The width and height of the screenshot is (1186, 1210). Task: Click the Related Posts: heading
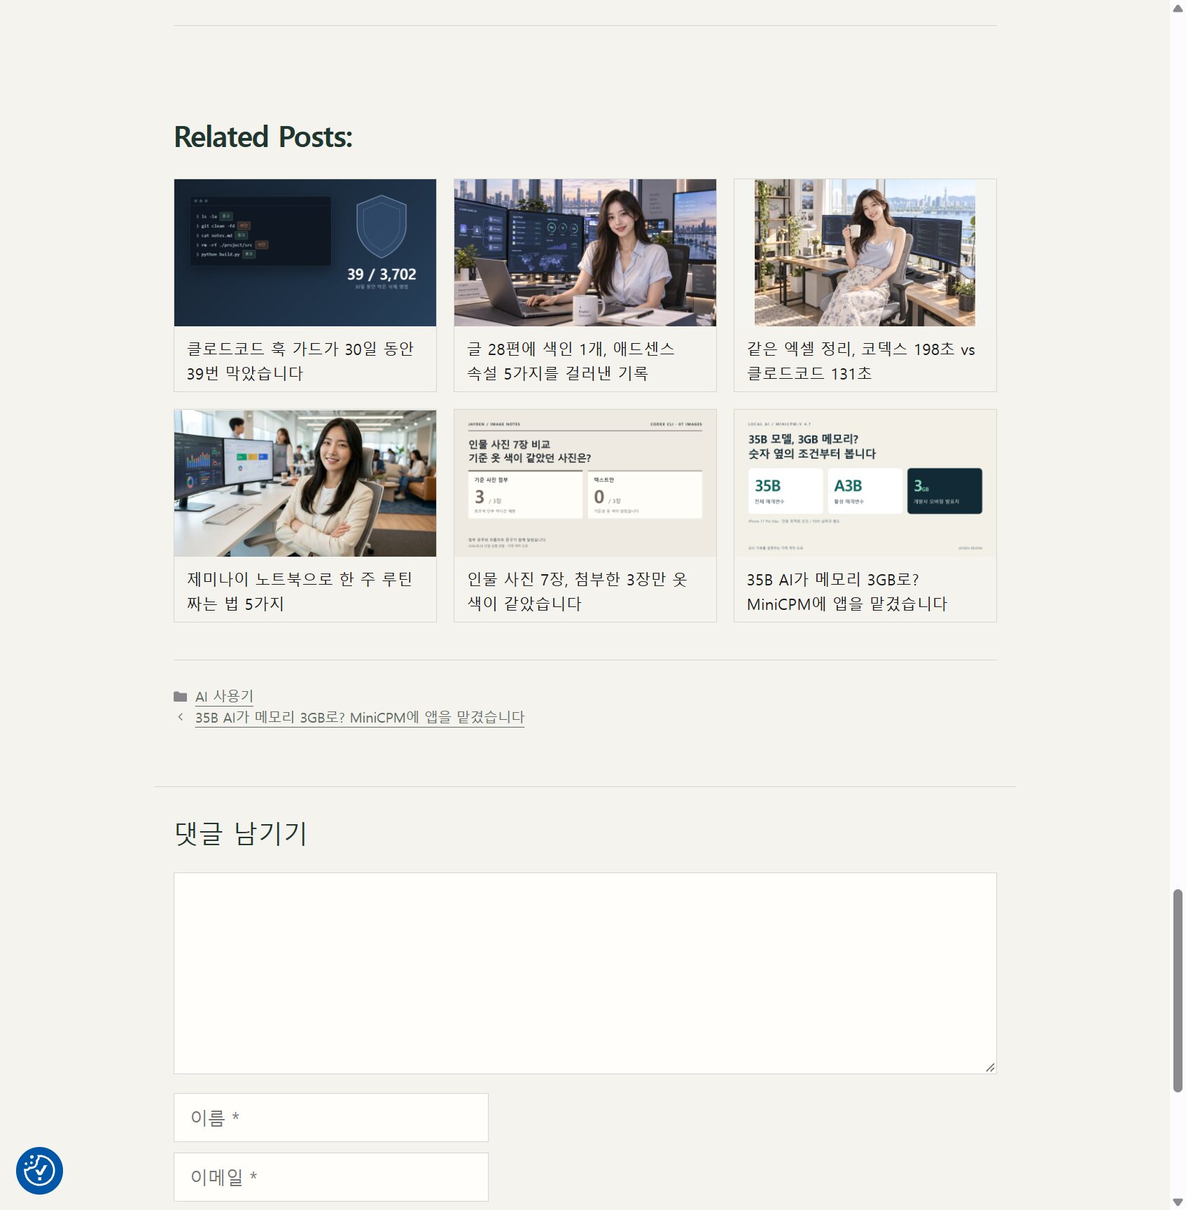tap(263, 137)
